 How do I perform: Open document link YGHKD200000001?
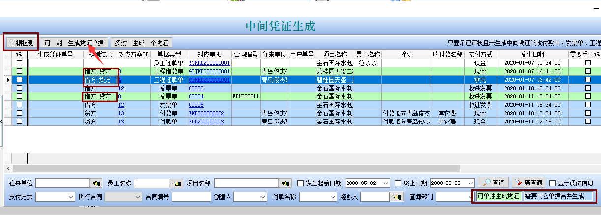click(x=209, y=63)
